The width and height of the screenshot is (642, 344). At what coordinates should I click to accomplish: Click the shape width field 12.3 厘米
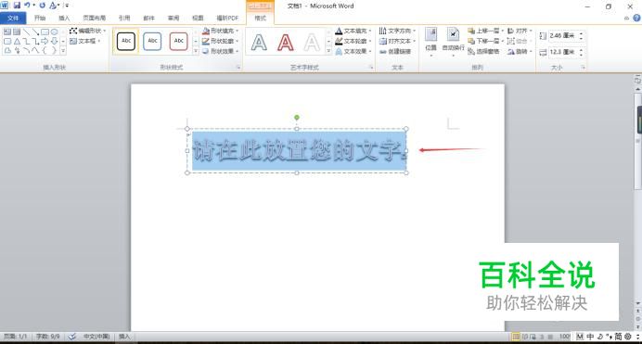pos(562,52)
